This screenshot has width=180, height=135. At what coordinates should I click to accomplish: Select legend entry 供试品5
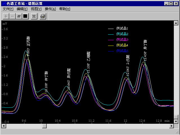pyautogui.click(x=122, y=51)
